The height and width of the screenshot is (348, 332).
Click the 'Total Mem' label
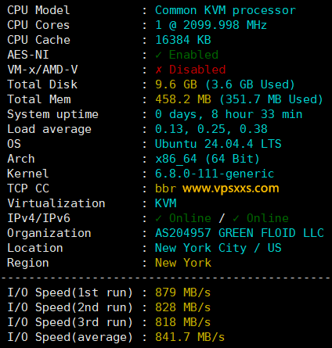pos(39,99)
